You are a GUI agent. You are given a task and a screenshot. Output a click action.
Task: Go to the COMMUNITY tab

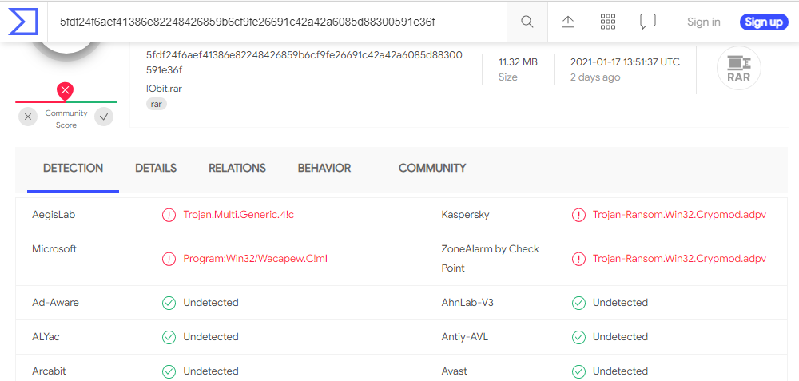click(x=432, y=168)
